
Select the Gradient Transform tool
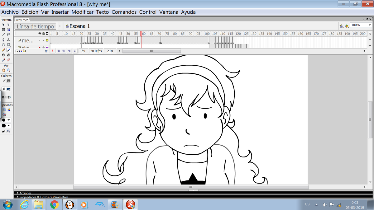[x=8, y=29]
